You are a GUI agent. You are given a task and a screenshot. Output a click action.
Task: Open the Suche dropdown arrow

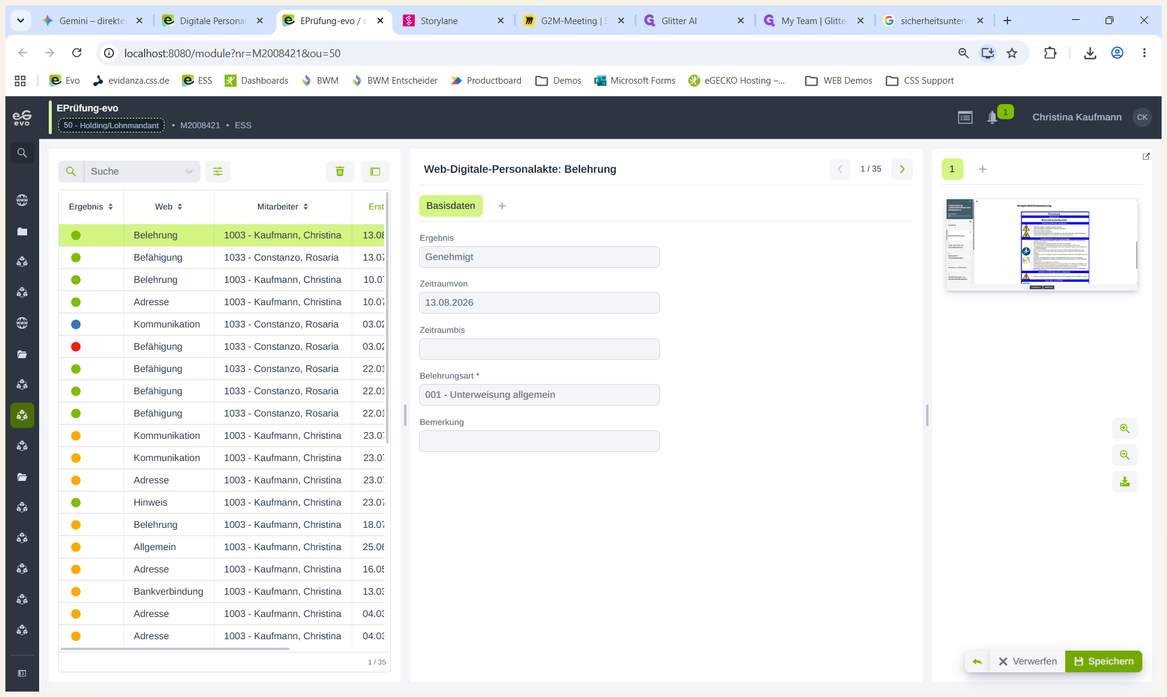[x=189, y=172]
